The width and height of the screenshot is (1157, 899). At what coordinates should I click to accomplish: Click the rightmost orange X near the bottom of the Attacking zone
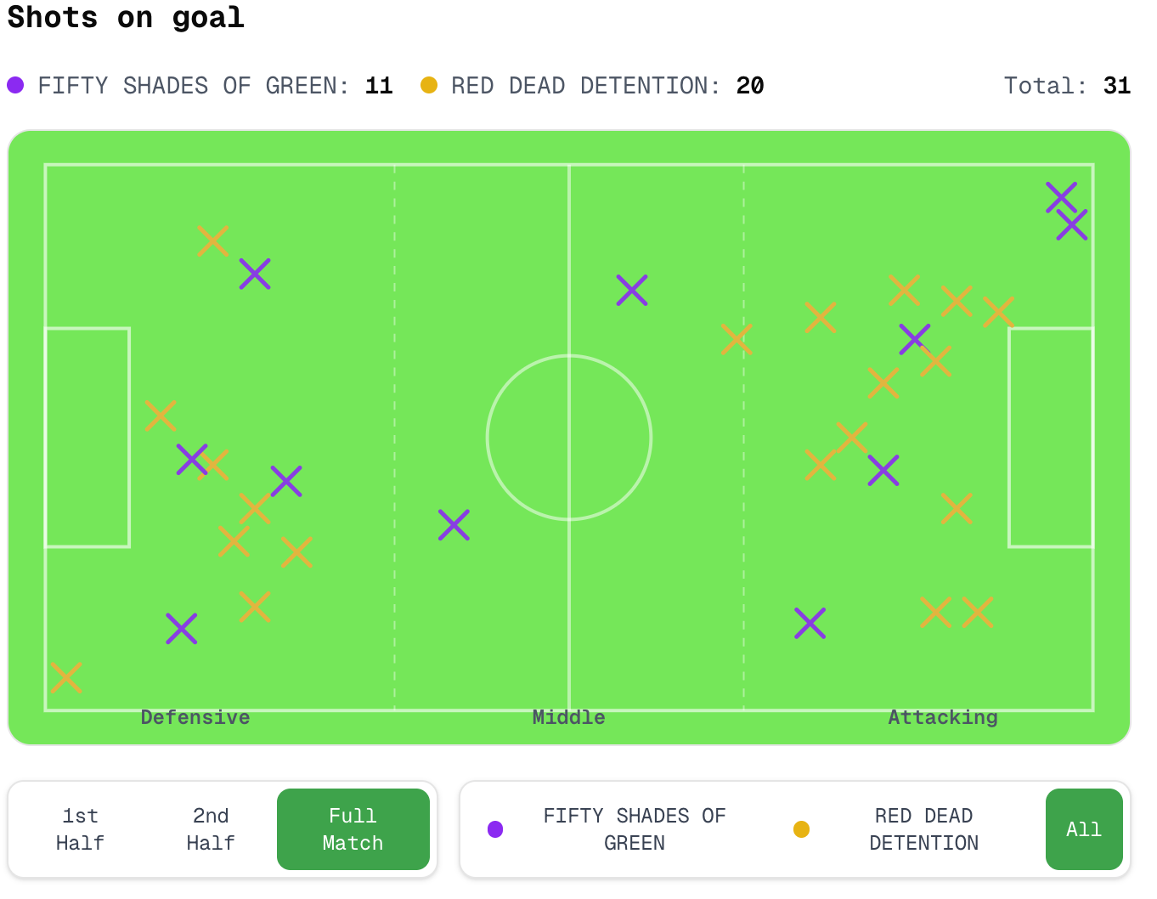pos(977,610)
